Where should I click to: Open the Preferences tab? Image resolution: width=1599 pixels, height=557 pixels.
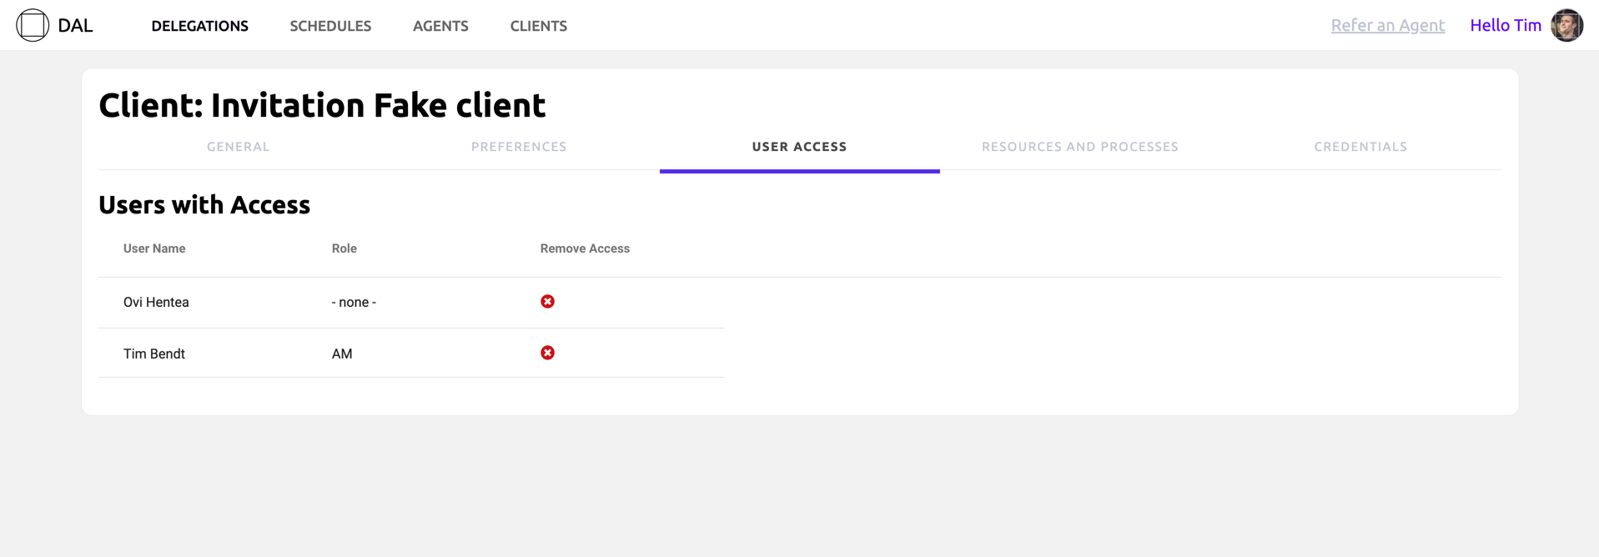[x=519, y=147]
